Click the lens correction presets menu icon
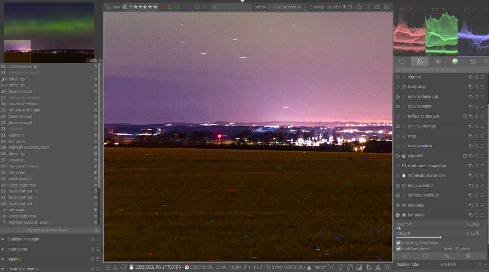Screen dimensions: 489x272 (x=482, y=186)
